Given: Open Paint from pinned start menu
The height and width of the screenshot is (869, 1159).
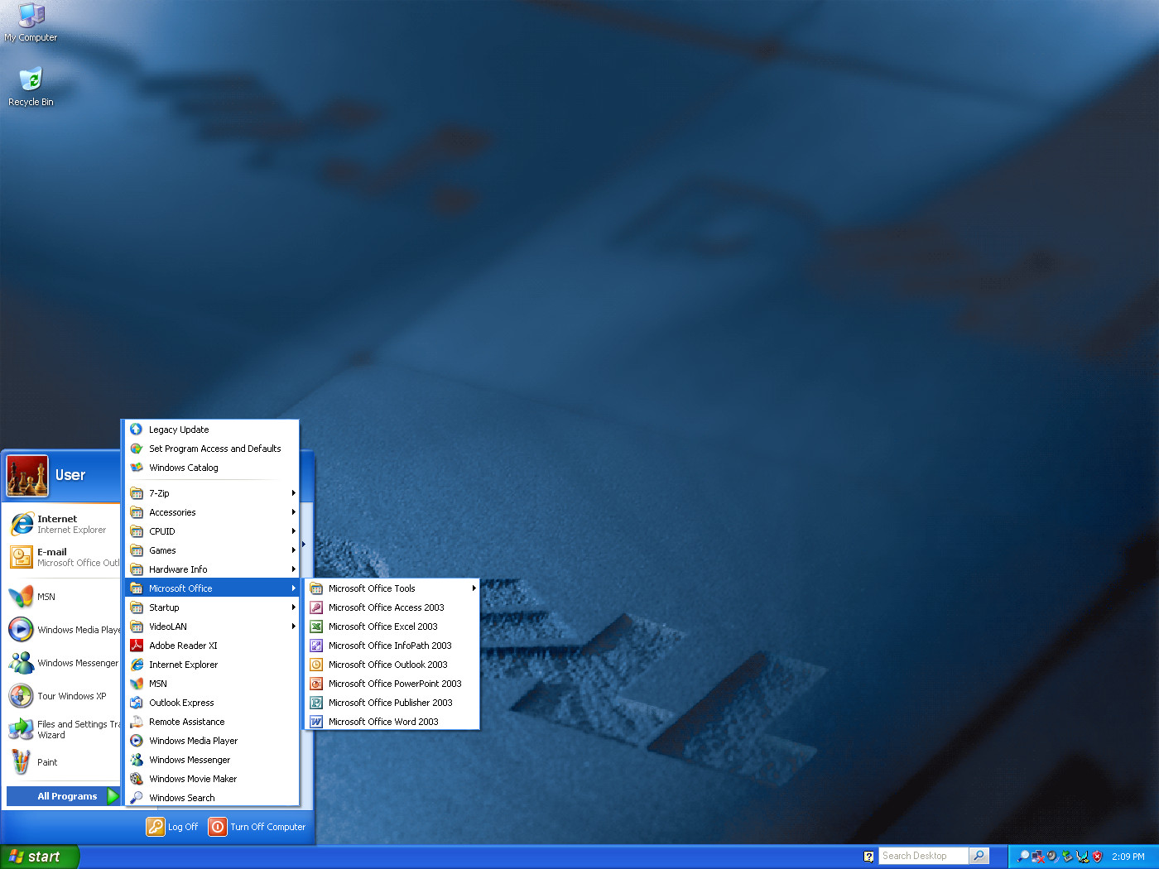Looking at the screenshot, I should coord(63,762).
